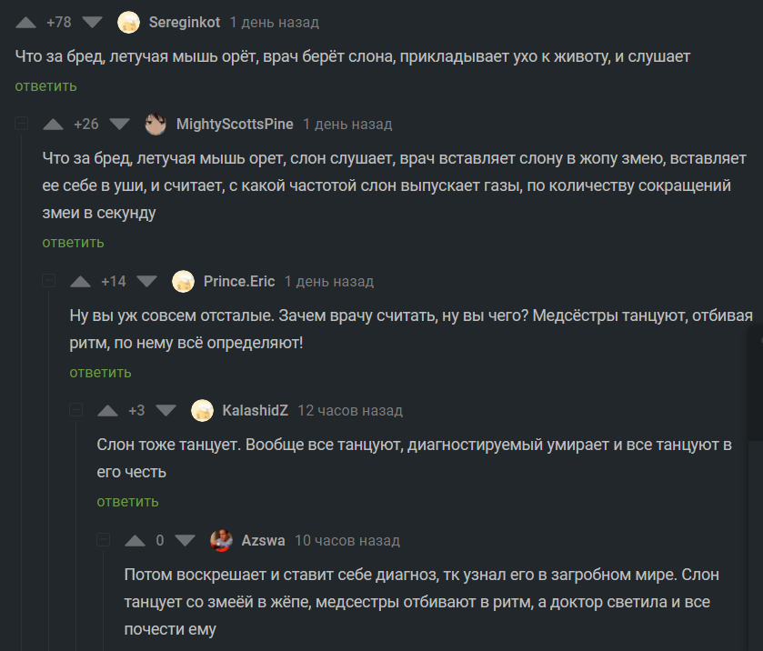Collapse MightyScottsPine's comment thread
The height and width of the screenshot is (651, 763).
[22, 124]
